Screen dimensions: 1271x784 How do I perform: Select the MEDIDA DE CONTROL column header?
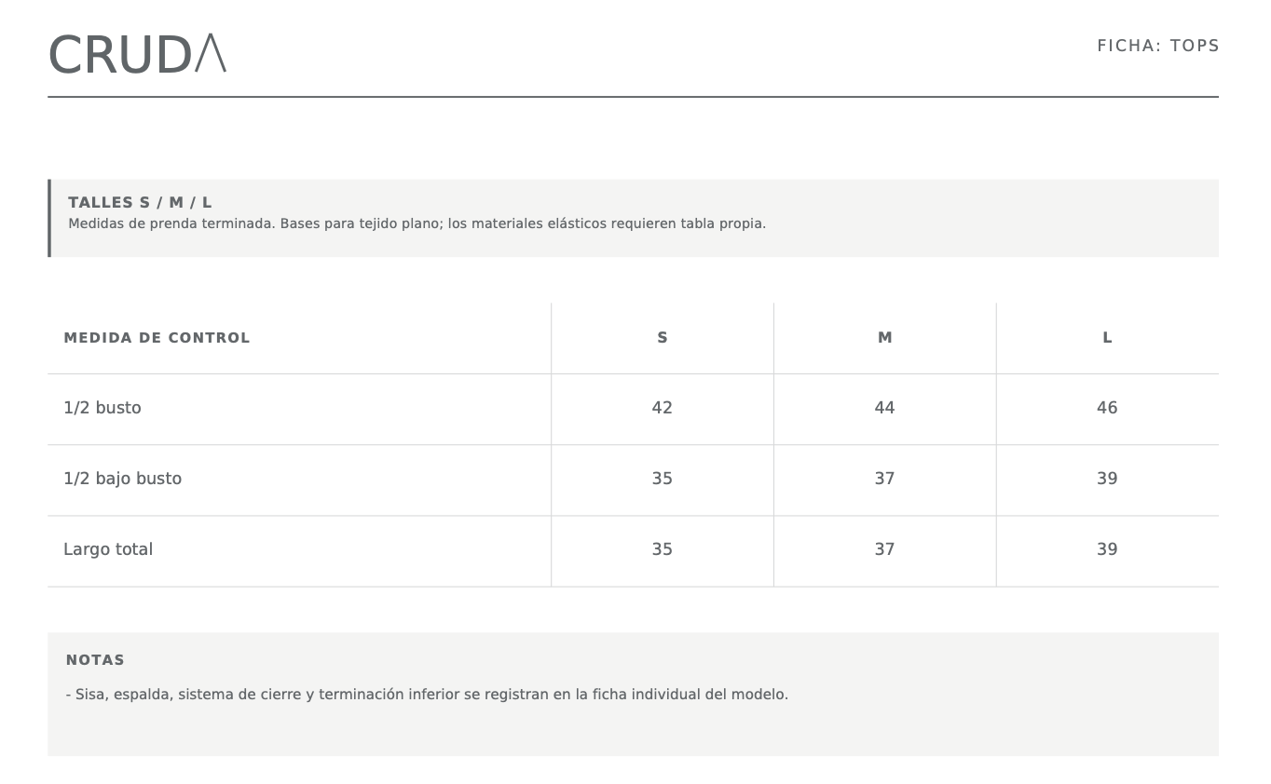(157, 338)
